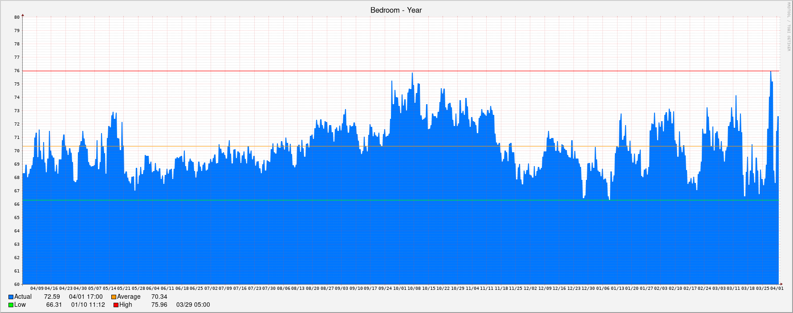Click the green Low legend swatch
The width and height of the screenshot is (793, 313).
(x=11, y=305)
